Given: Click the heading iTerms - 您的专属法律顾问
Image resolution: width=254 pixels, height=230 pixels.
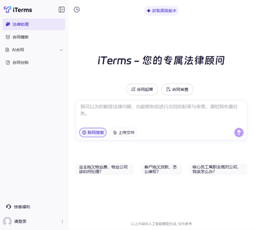Looking at the screenshot, I should pyautogui.click(x=161, y=60).
